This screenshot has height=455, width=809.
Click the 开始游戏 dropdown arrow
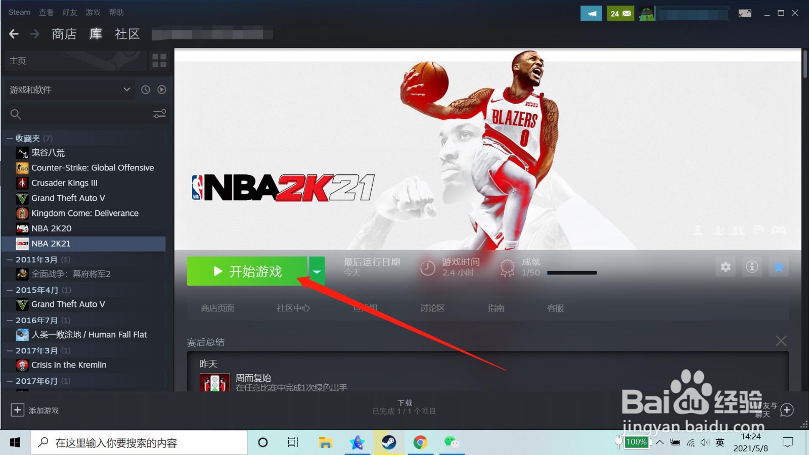[317, 271]
